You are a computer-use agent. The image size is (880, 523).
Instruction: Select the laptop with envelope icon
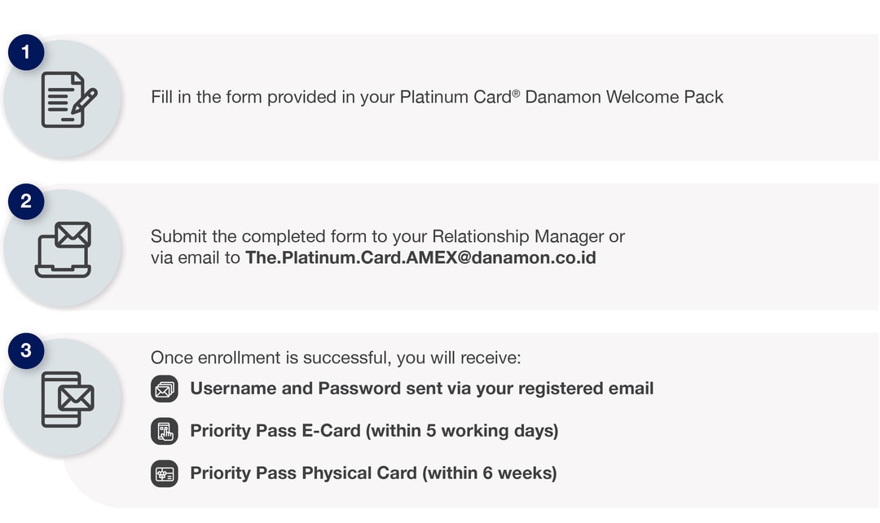(x=64, y=249)
